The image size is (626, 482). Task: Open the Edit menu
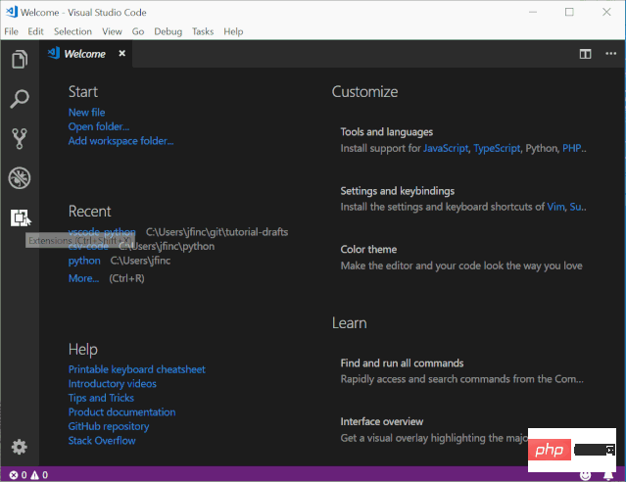(35, 31)
